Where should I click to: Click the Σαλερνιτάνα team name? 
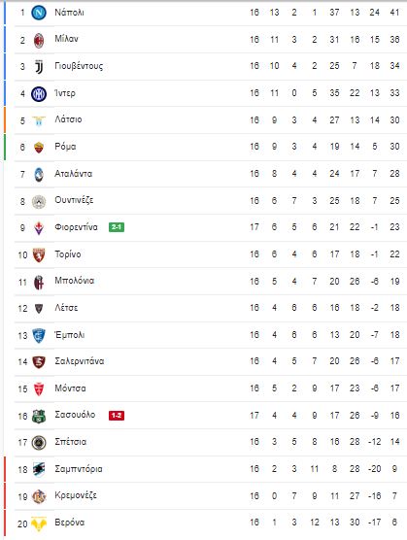[x=80, y=361]
